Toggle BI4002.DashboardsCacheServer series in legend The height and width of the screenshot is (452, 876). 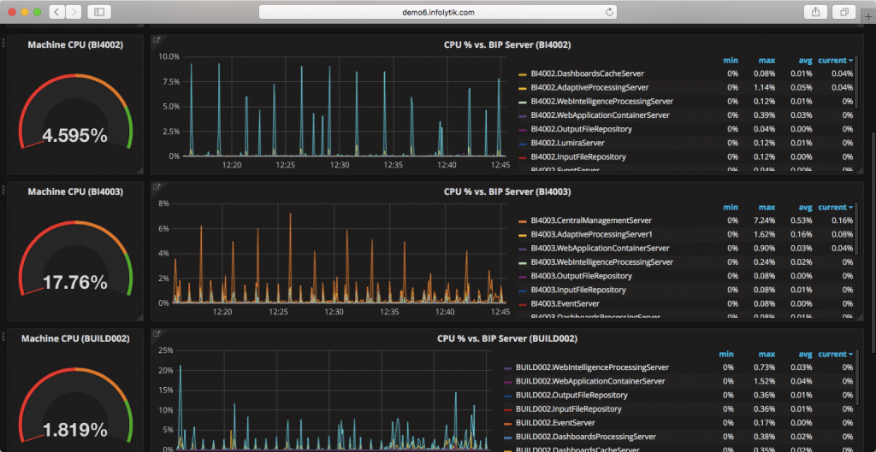coord(587,73)
